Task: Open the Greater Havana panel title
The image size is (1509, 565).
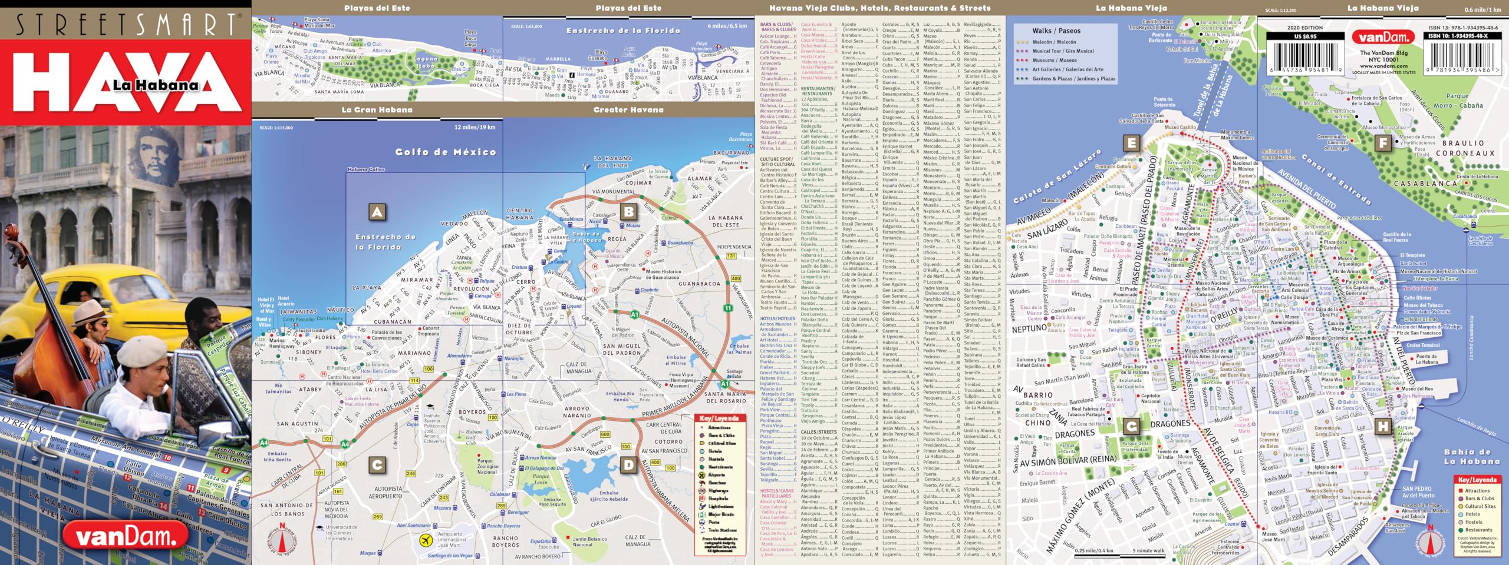Action: pyautogui.click(x=628, y=109)
